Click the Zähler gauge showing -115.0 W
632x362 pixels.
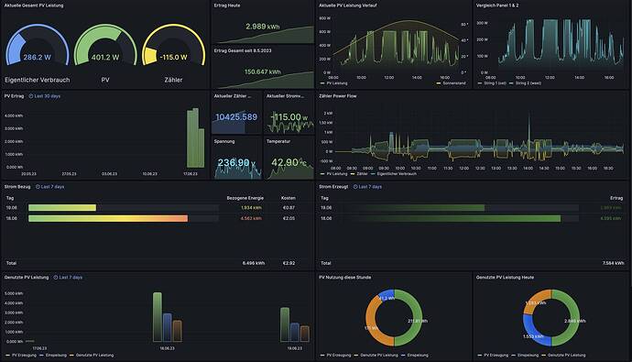pos(174,45)
